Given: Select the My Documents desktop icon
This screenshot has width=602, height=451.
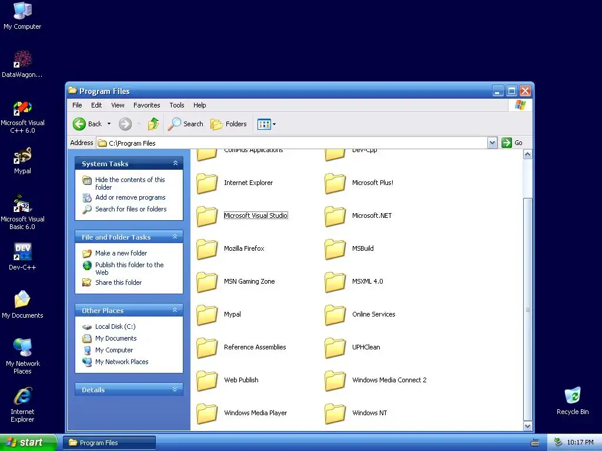Looking at the screenshot, I should 23,299.
